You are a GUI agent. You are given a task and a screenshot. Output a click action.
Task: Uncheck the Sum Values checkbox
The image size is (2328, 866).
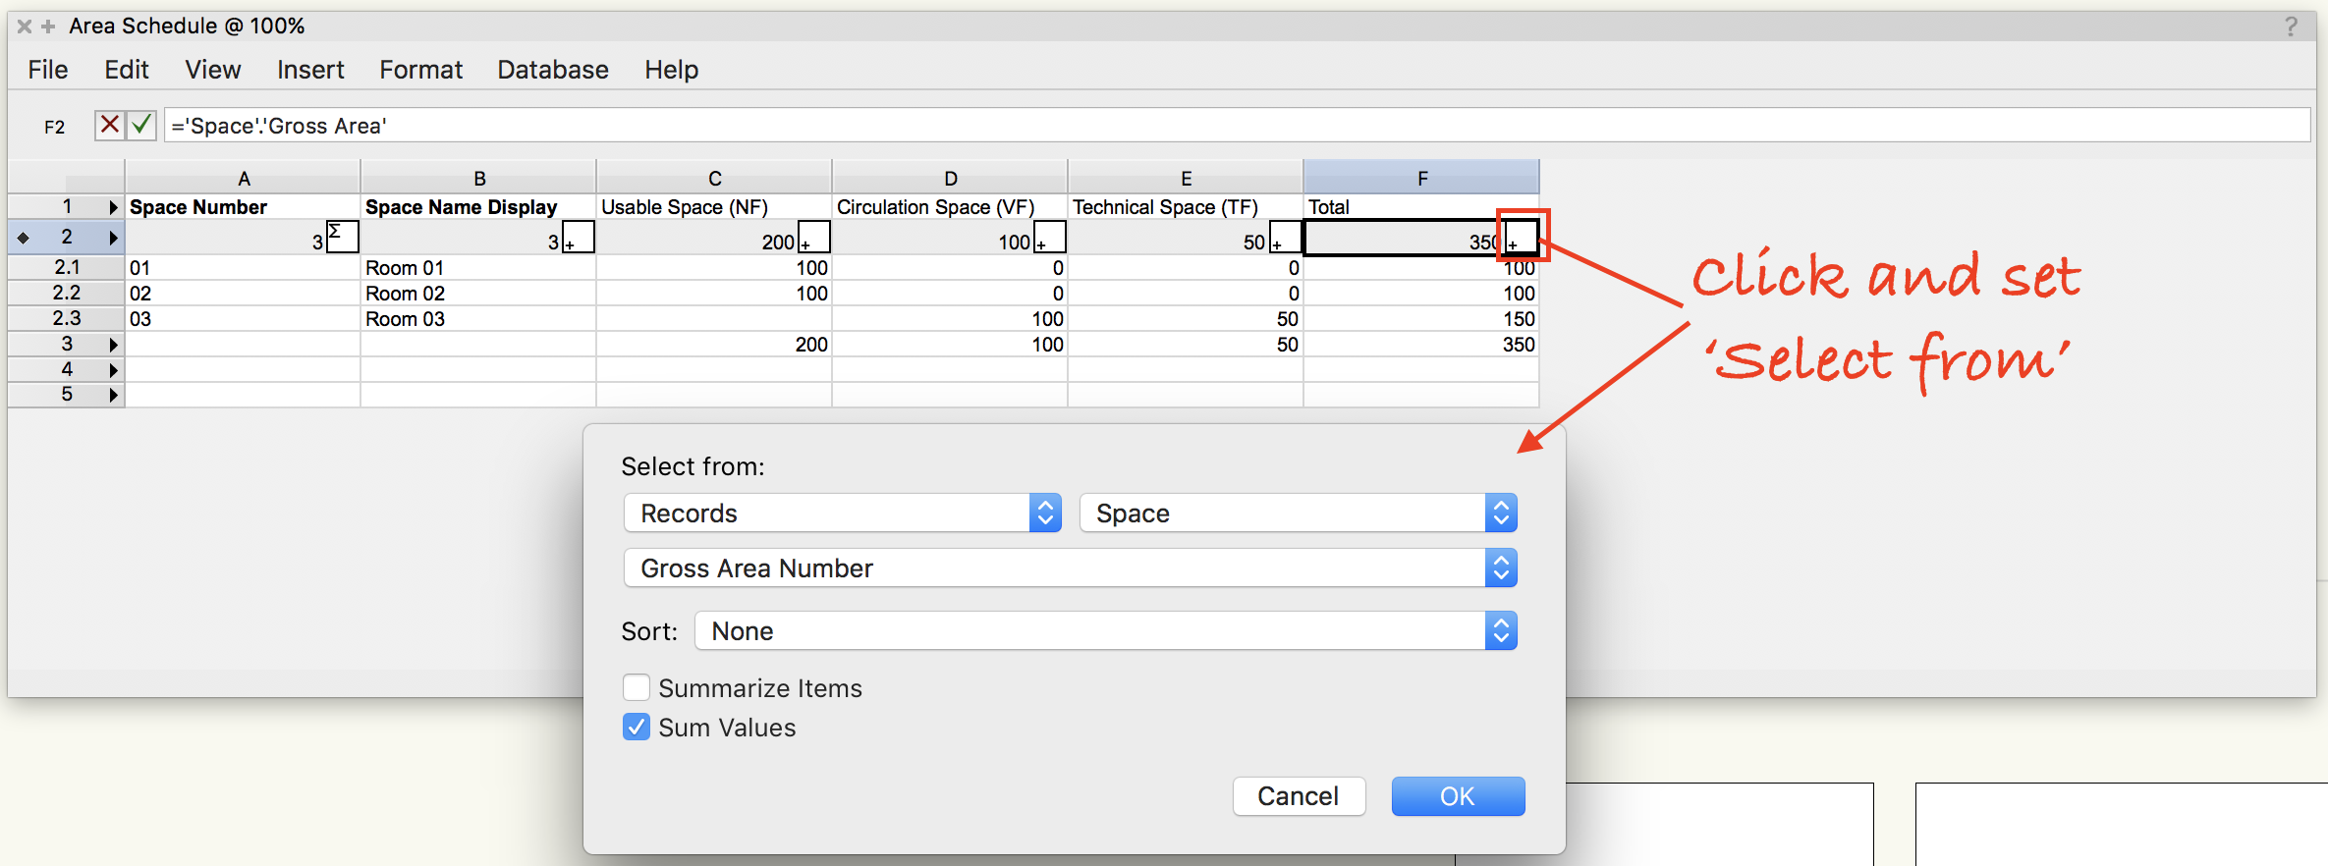[637, 727]
